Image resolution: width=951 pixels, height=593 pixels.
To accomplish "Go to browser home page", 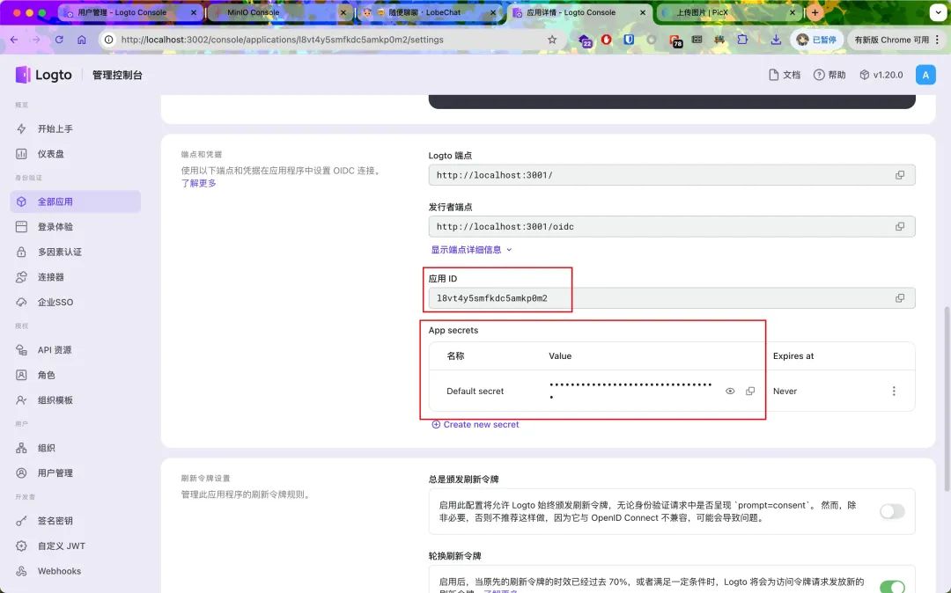I will [x=81, y=40].
